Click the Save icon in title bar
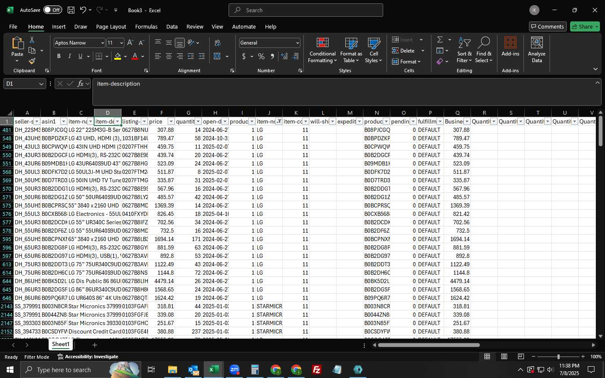 71,10
